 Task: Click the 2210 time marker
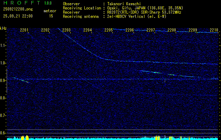click(x=214, y=30)
